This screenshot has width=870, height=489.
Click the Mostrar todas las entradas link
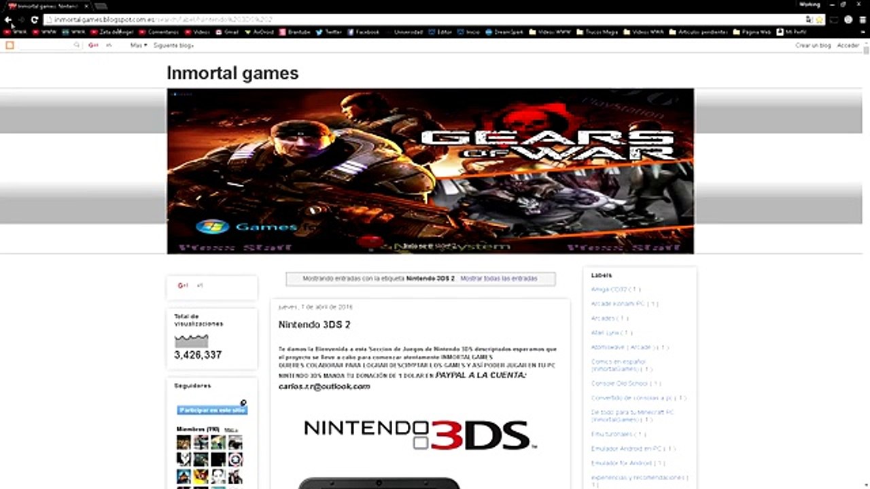click(x=498, y=278)
